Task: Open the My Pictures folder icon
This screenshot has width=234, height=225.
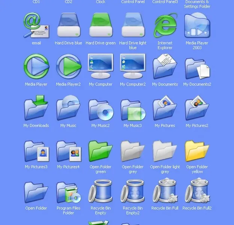Action: 165,108
